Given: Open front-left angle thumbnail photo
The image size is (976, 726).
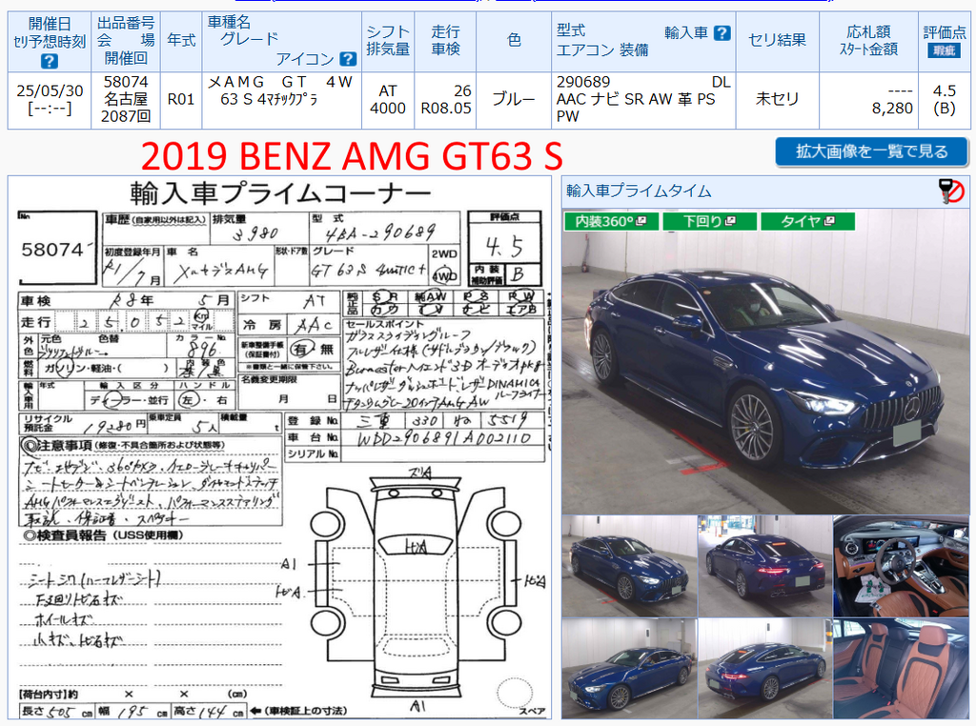Looking at the screenshot, I should click(629, 566).
